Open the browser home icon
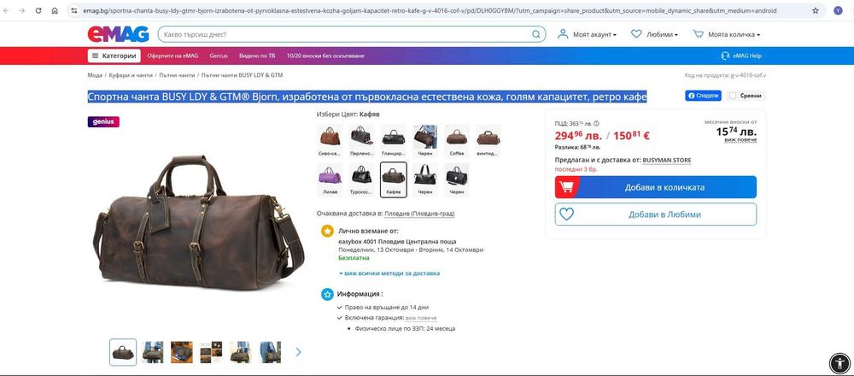The image size is (854, 376). [55, 10]
